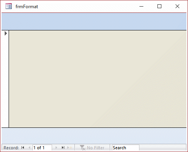Screen dimensions: 188x152
Task: Go to previous record button
Action: (x=29, y=148)
